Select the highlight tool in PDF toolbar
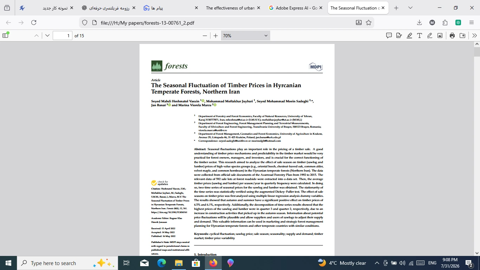The image size is (480, 270). (409, 36)
